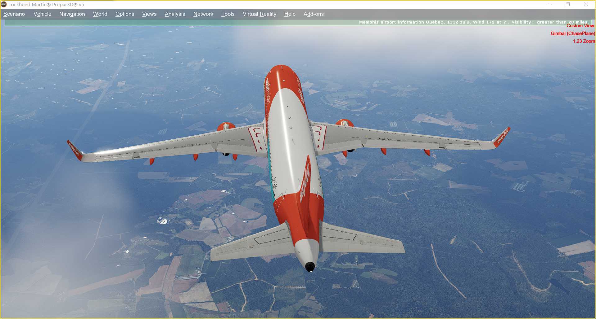596x319 pixels.
Task: Open the Network menu
Action: [x=203, y=14]
